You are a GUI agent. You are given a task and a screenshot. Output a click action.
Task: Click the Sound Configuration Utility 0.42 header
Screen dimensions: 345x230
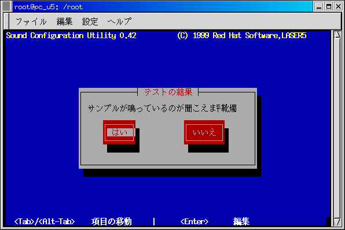(71, 36)
